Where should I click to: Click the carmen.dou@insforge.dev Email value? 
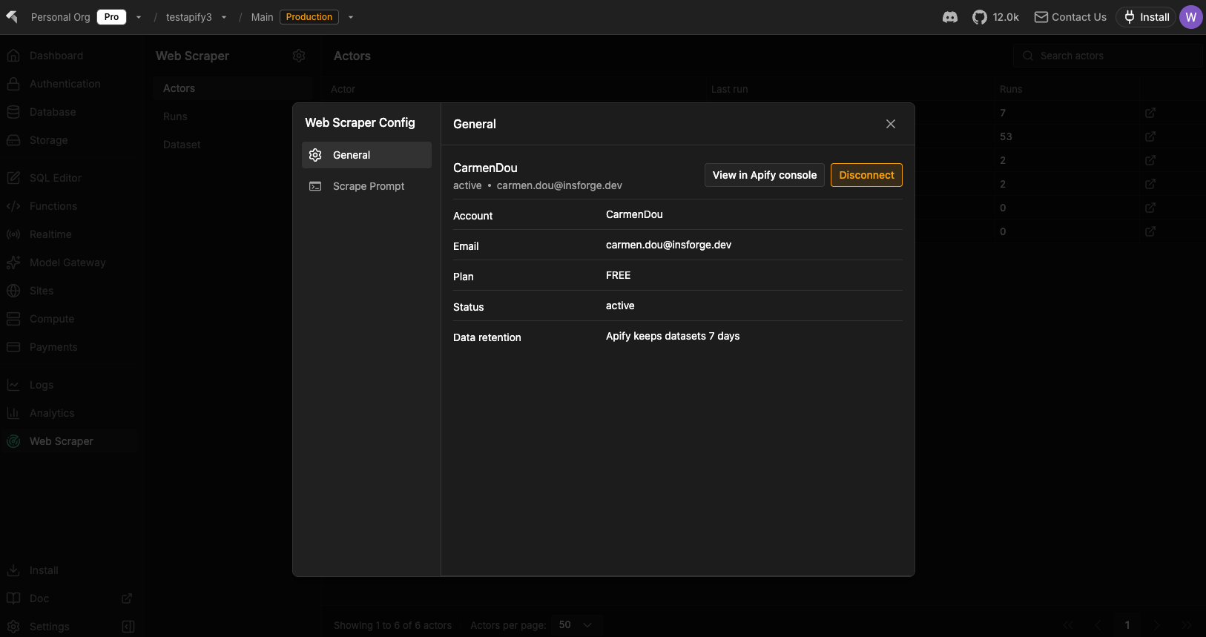click(668, 245)
